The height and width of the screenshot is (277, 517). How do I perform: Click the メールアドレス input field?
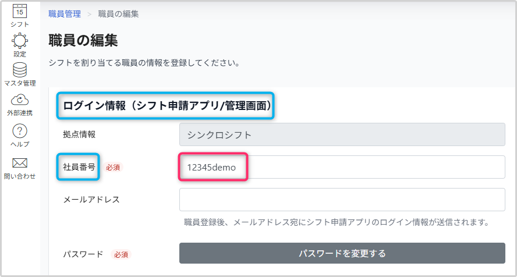342,200
